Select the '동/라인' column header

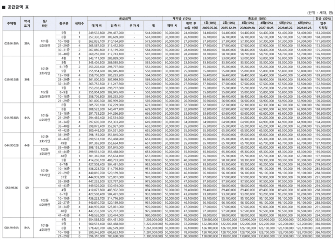tap(44, 23)
